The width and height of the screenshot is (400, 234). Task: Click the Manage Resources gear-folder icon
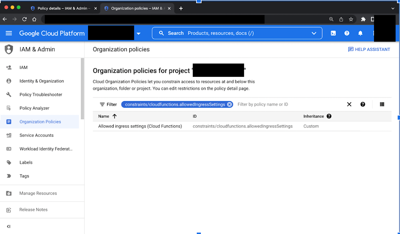[x=9, y=193]
